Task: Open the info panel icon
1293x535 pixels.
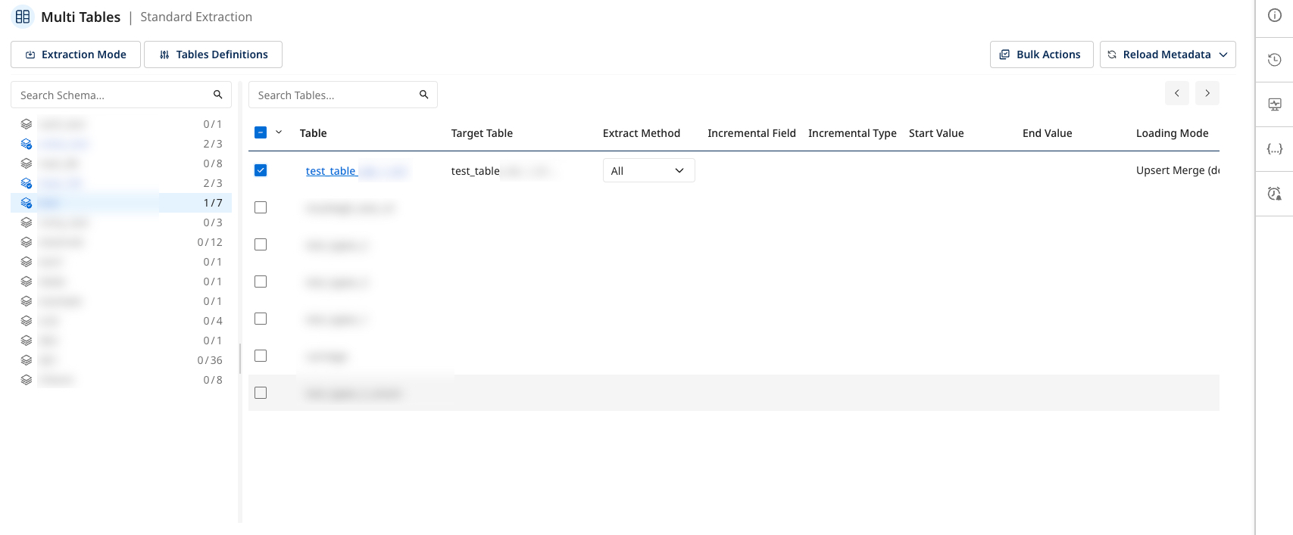Action: pyautogui.click(x=1275, y=16)
